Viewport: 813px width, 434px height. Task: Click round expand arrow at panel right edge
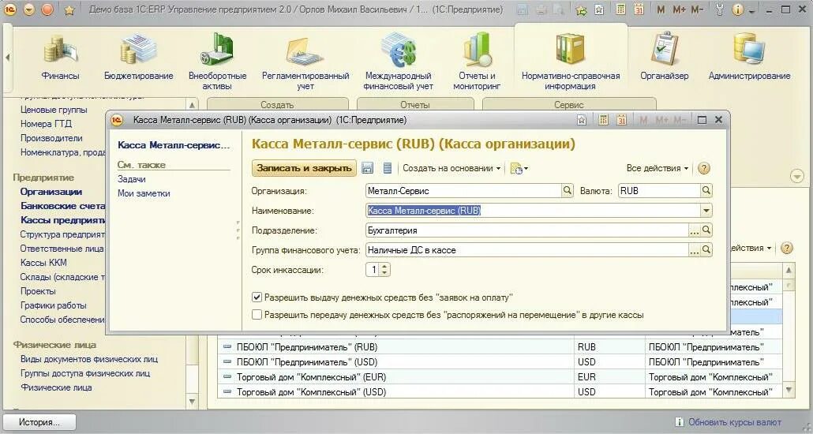(x=797, y=176)
